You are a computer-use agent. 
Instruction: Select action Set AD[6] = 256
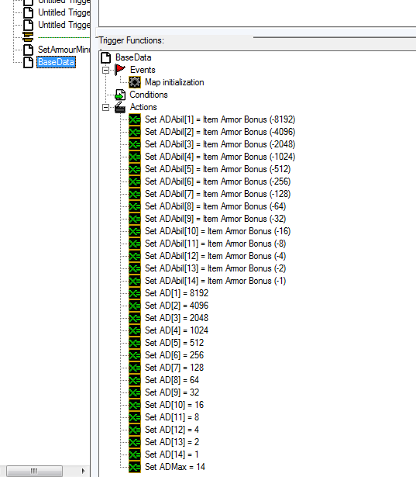coord(174,355)
